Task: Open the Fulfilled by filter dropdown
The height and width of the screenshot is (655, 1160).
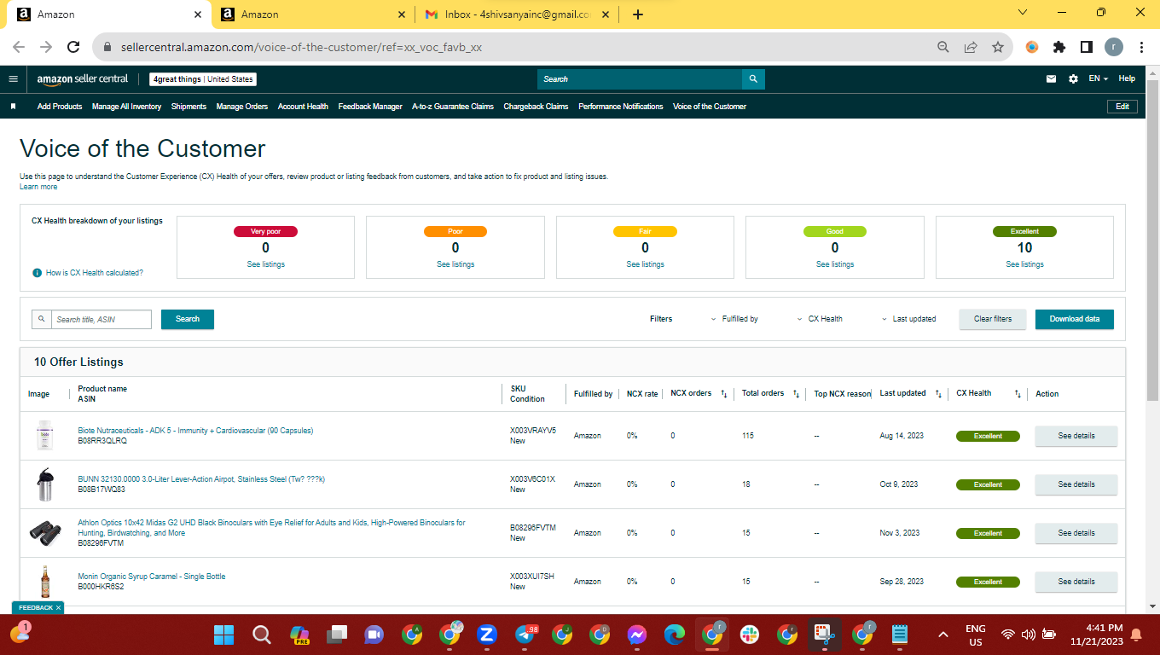Action: [x=734, y=319]
